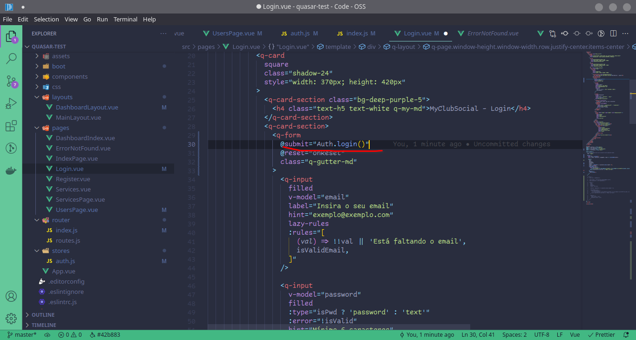636x340 pixels.
Task: Open the Docker extension panel
Action: coord(11,170)
